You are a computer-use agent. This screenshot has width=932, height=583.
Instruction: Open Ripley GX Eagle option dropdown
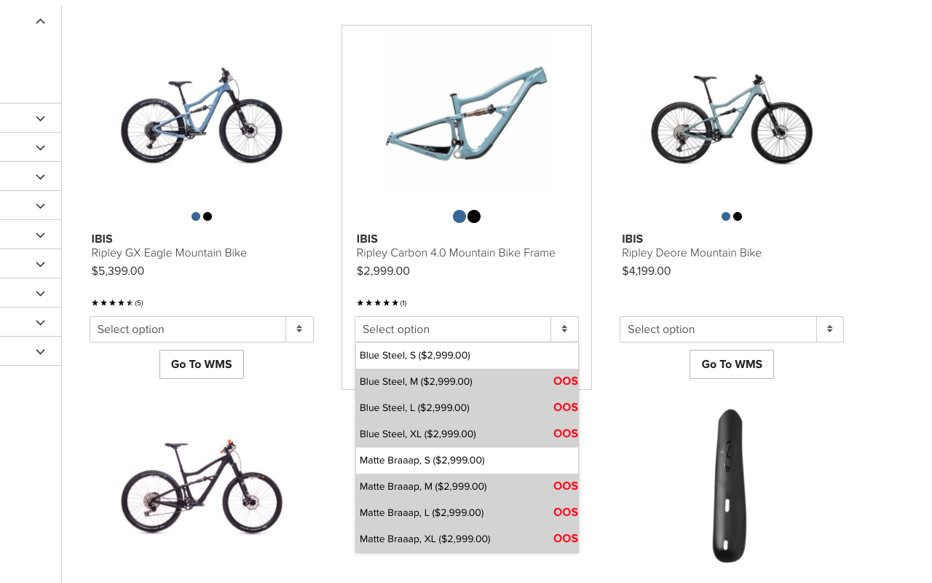[x=202, y=329]
